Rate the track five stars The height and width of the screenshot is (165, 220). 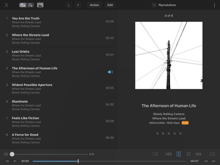pyautogui.click(x=180, y=133)
